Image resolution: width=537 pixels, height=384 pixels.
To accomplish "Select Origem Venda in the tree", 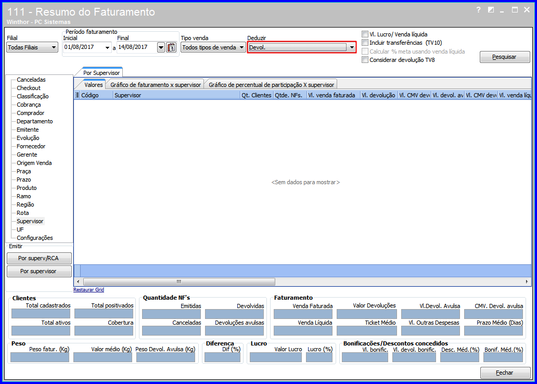I will 34,163.
